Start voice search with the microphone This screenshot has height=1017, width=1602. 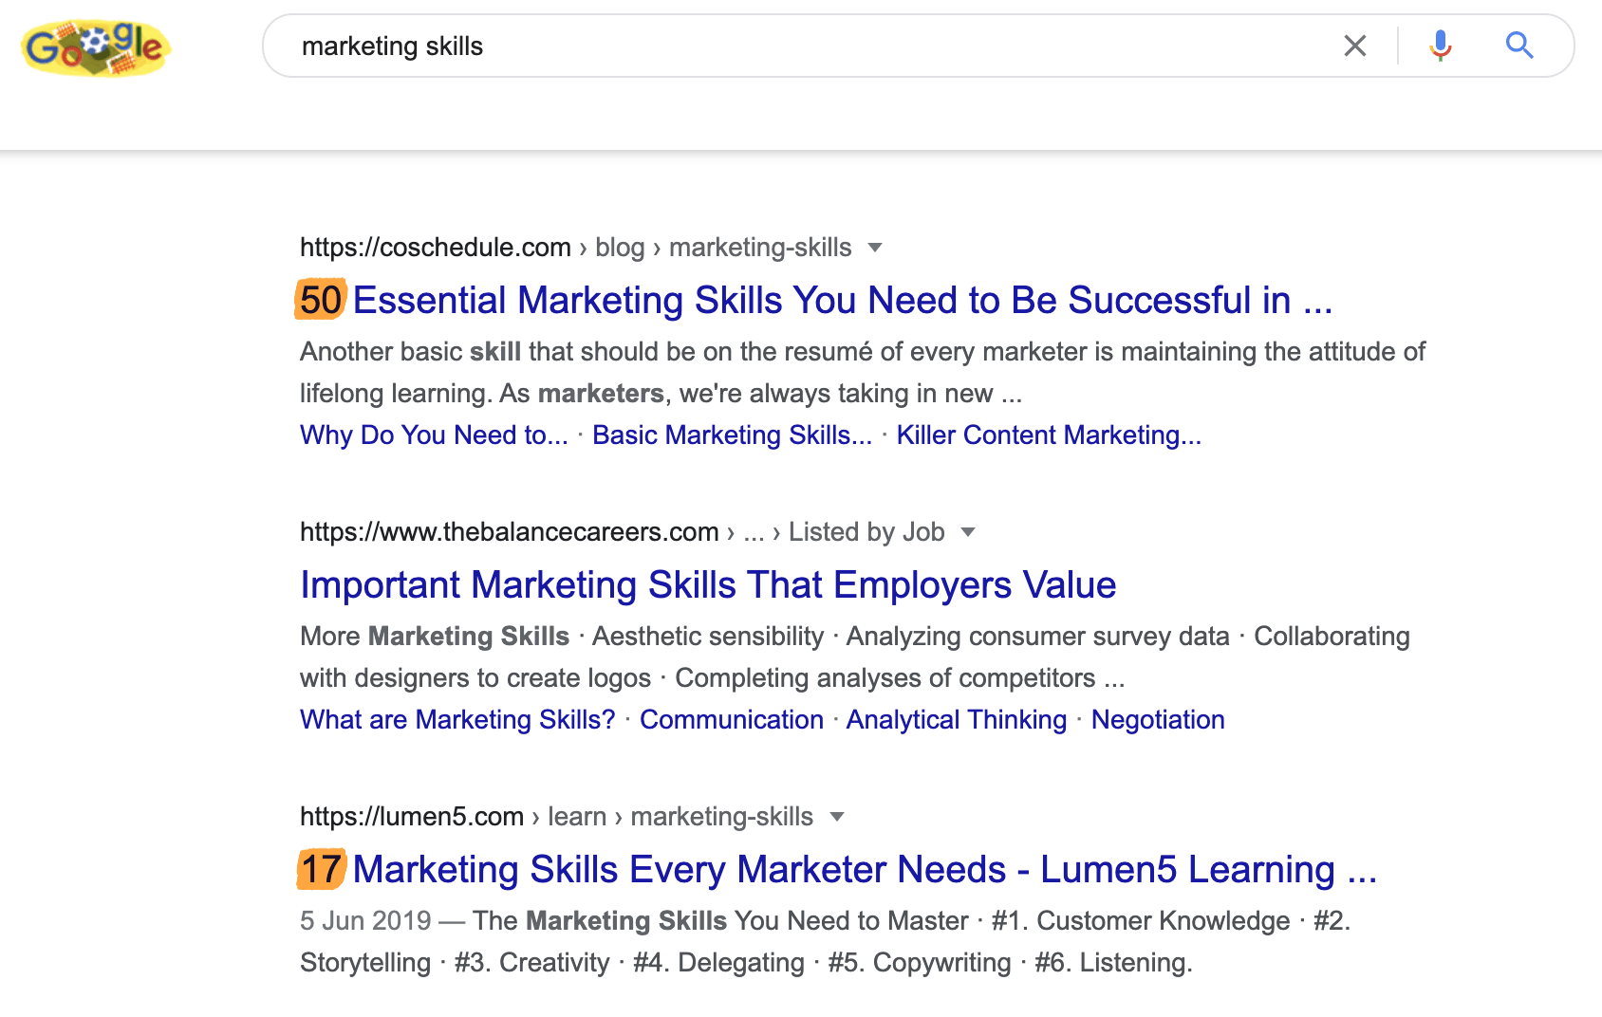coord(1440,46)
